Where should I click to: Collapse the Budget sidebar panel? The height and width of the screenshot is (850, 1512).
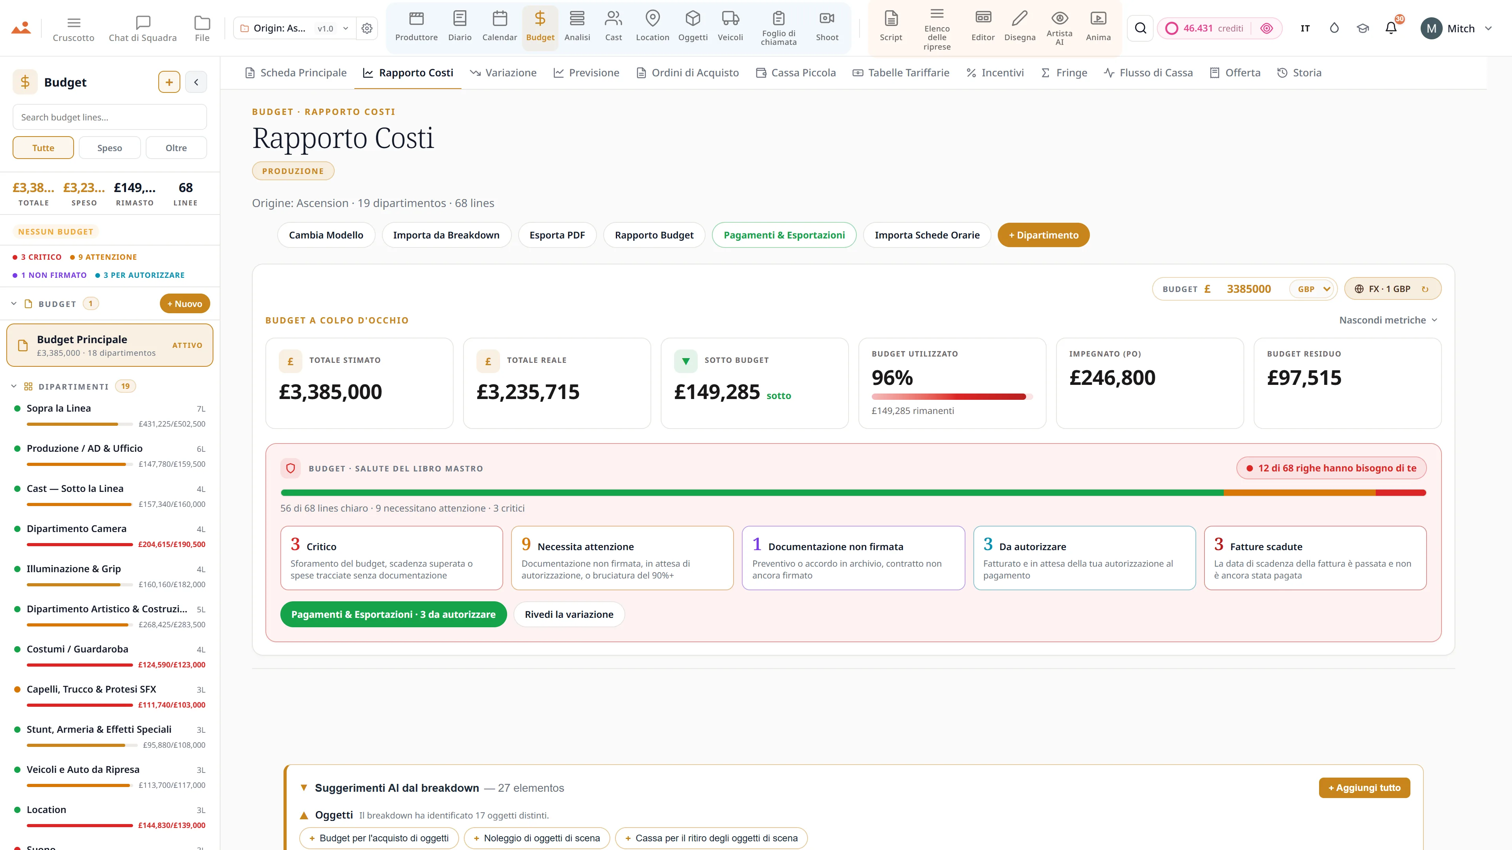[x=196, y=82]
